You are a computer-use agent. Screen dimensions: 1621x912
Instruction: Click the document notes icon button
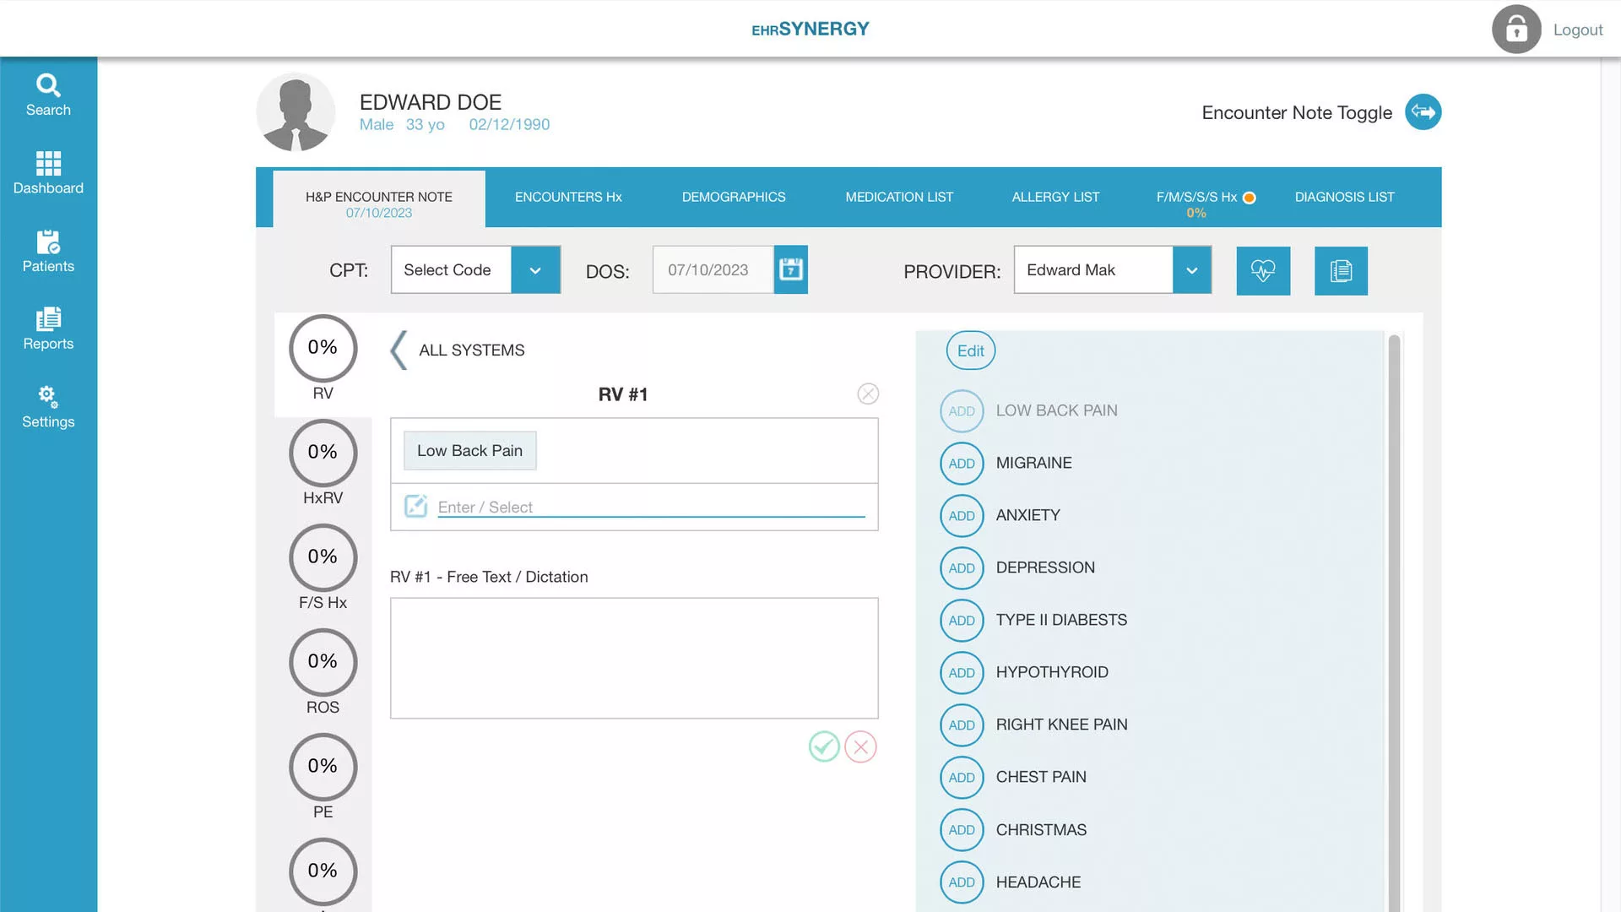(x=1341, y=271)
